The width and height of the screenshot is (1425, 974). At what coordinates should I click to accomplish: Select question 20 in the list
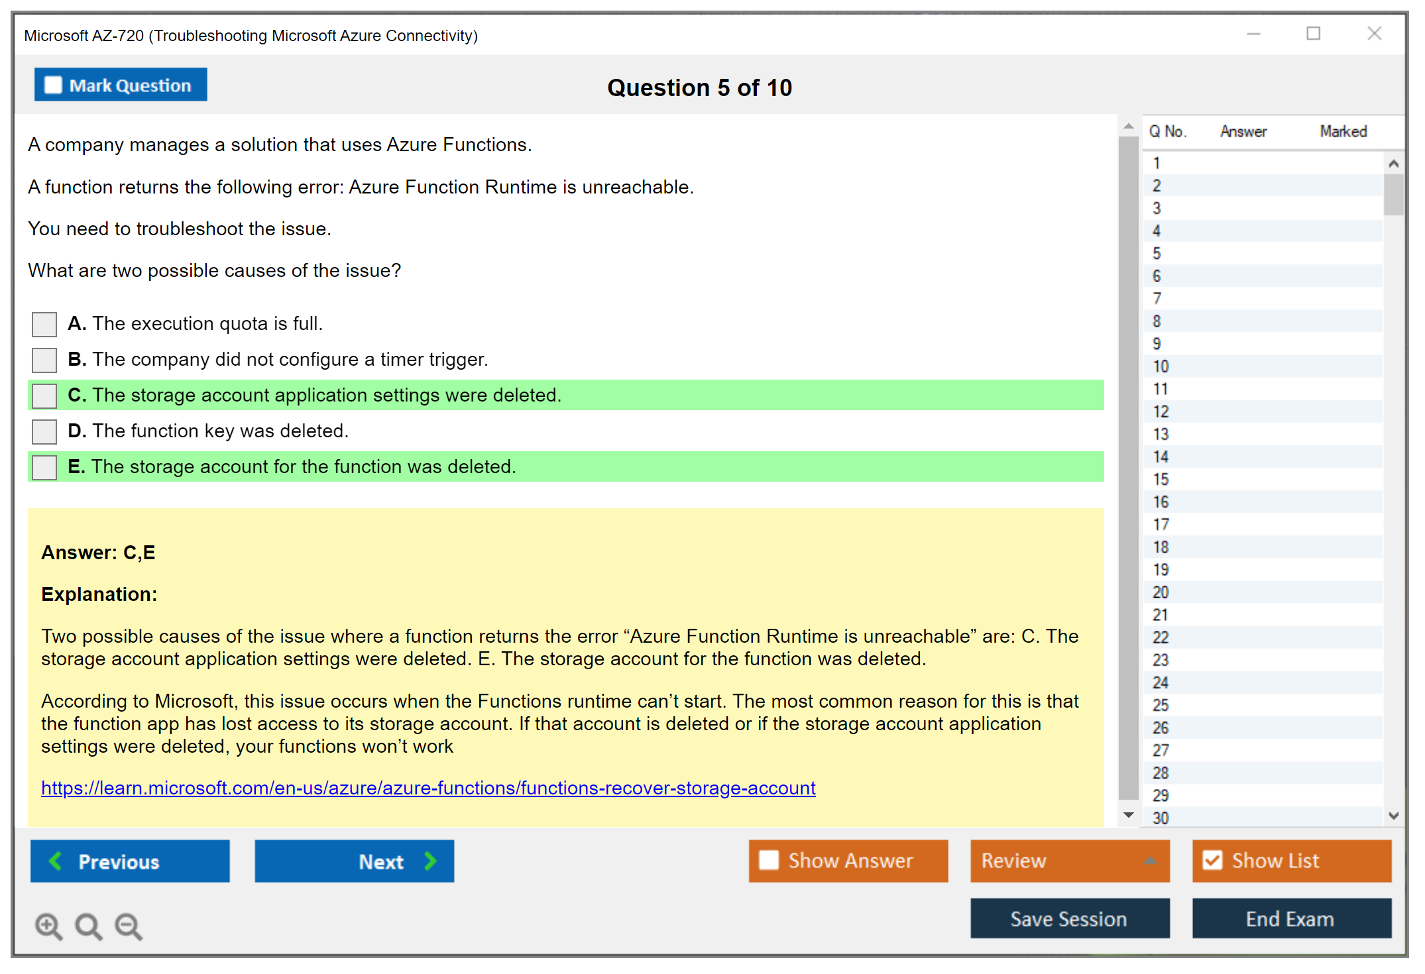[x=1161, y=592]
